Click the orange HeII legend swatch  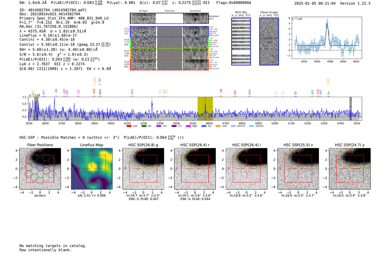[x=218, y=126]
